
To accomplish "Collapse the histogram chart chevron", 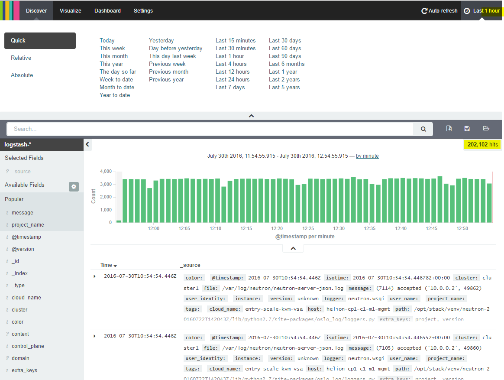I will pyautogui.click(x=293, y=248).
